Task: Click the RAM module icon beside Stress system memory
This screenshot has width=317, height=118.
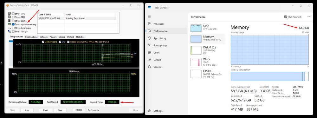Action: 9,24
